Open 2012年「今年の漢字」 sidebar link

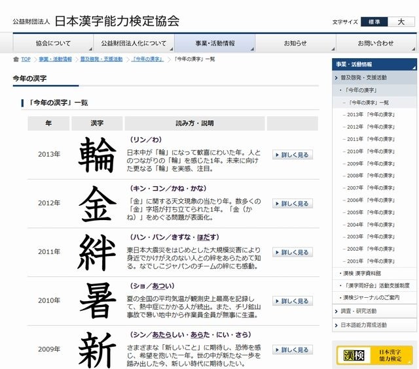coord(371,127)
